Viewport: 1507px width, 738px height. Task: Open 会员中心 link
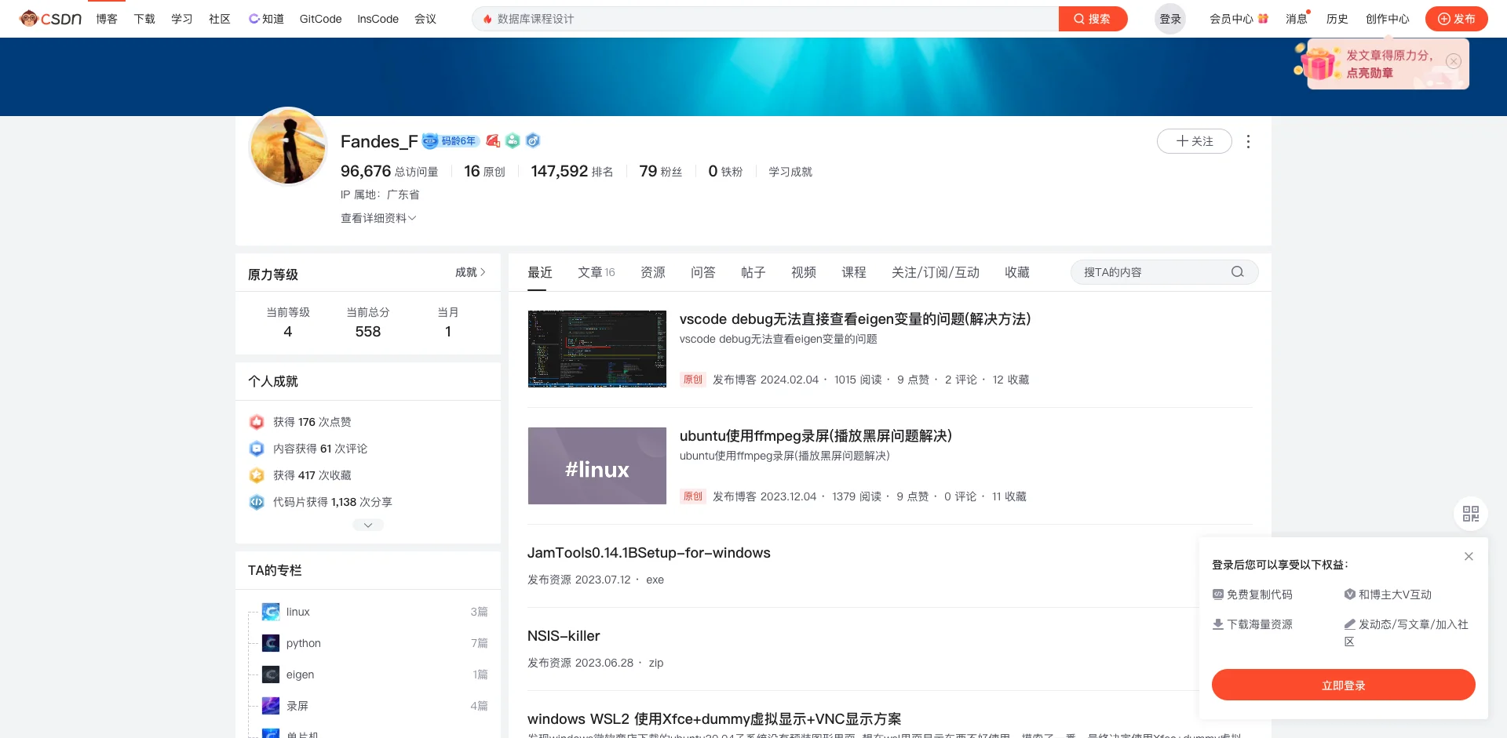tap(1239, 19)
